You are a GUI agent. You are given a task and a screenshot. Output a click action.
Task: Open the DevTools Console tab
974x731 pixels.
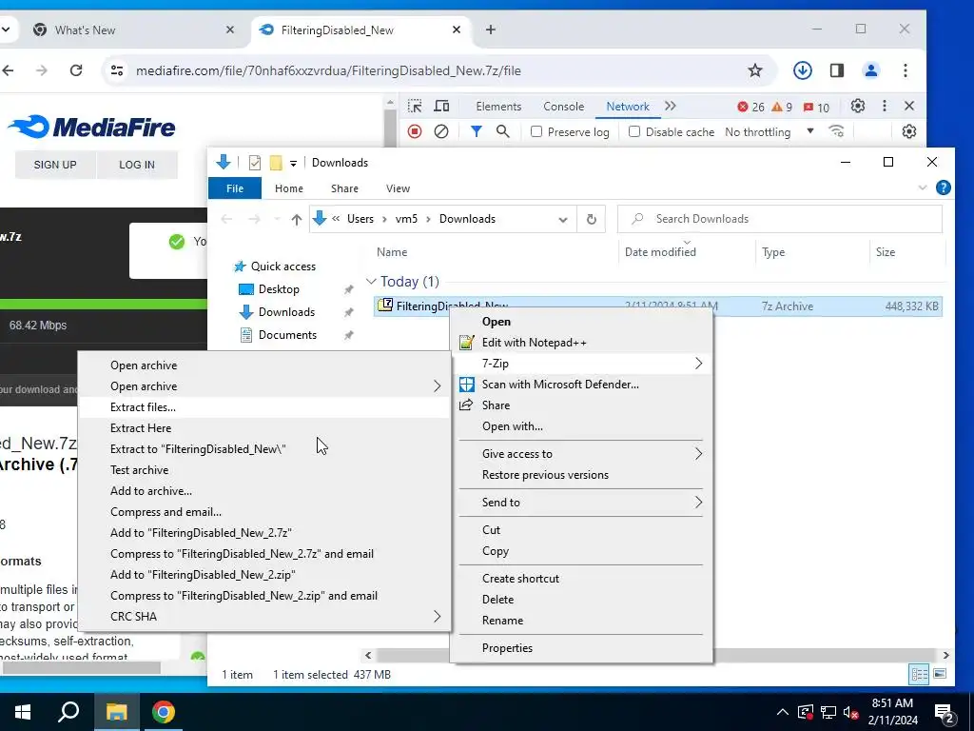pyautogui.click(x=563, y=107)
